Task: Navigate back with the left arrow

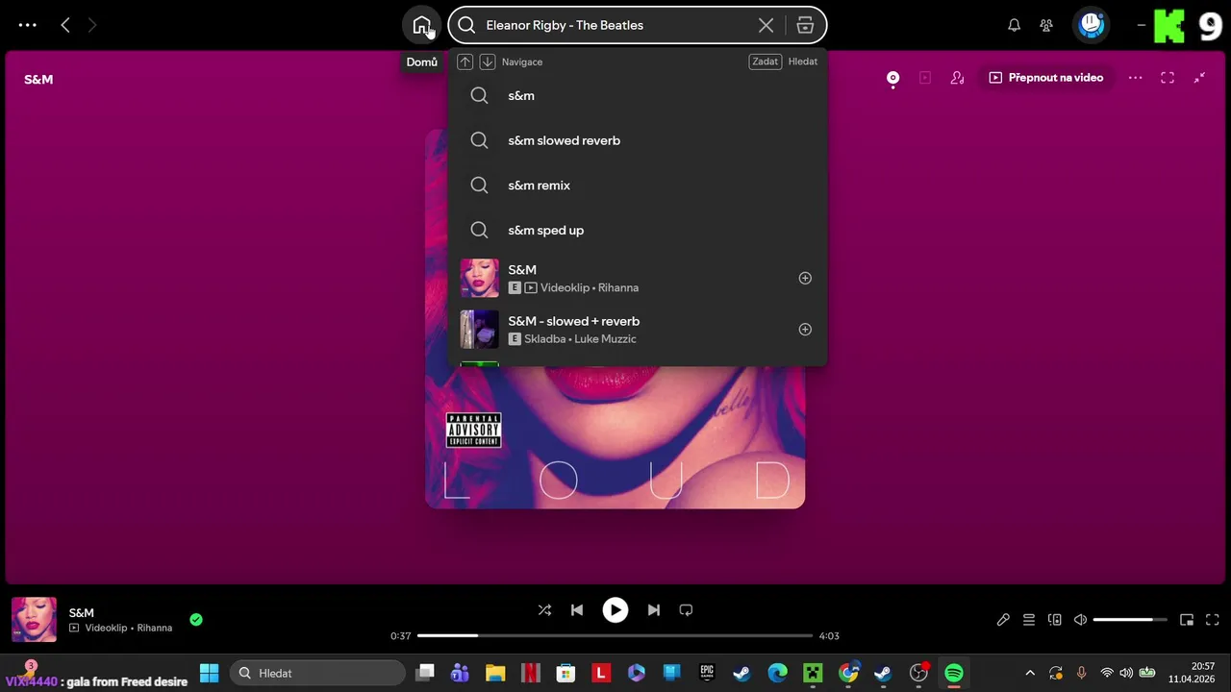Action: 65,25
